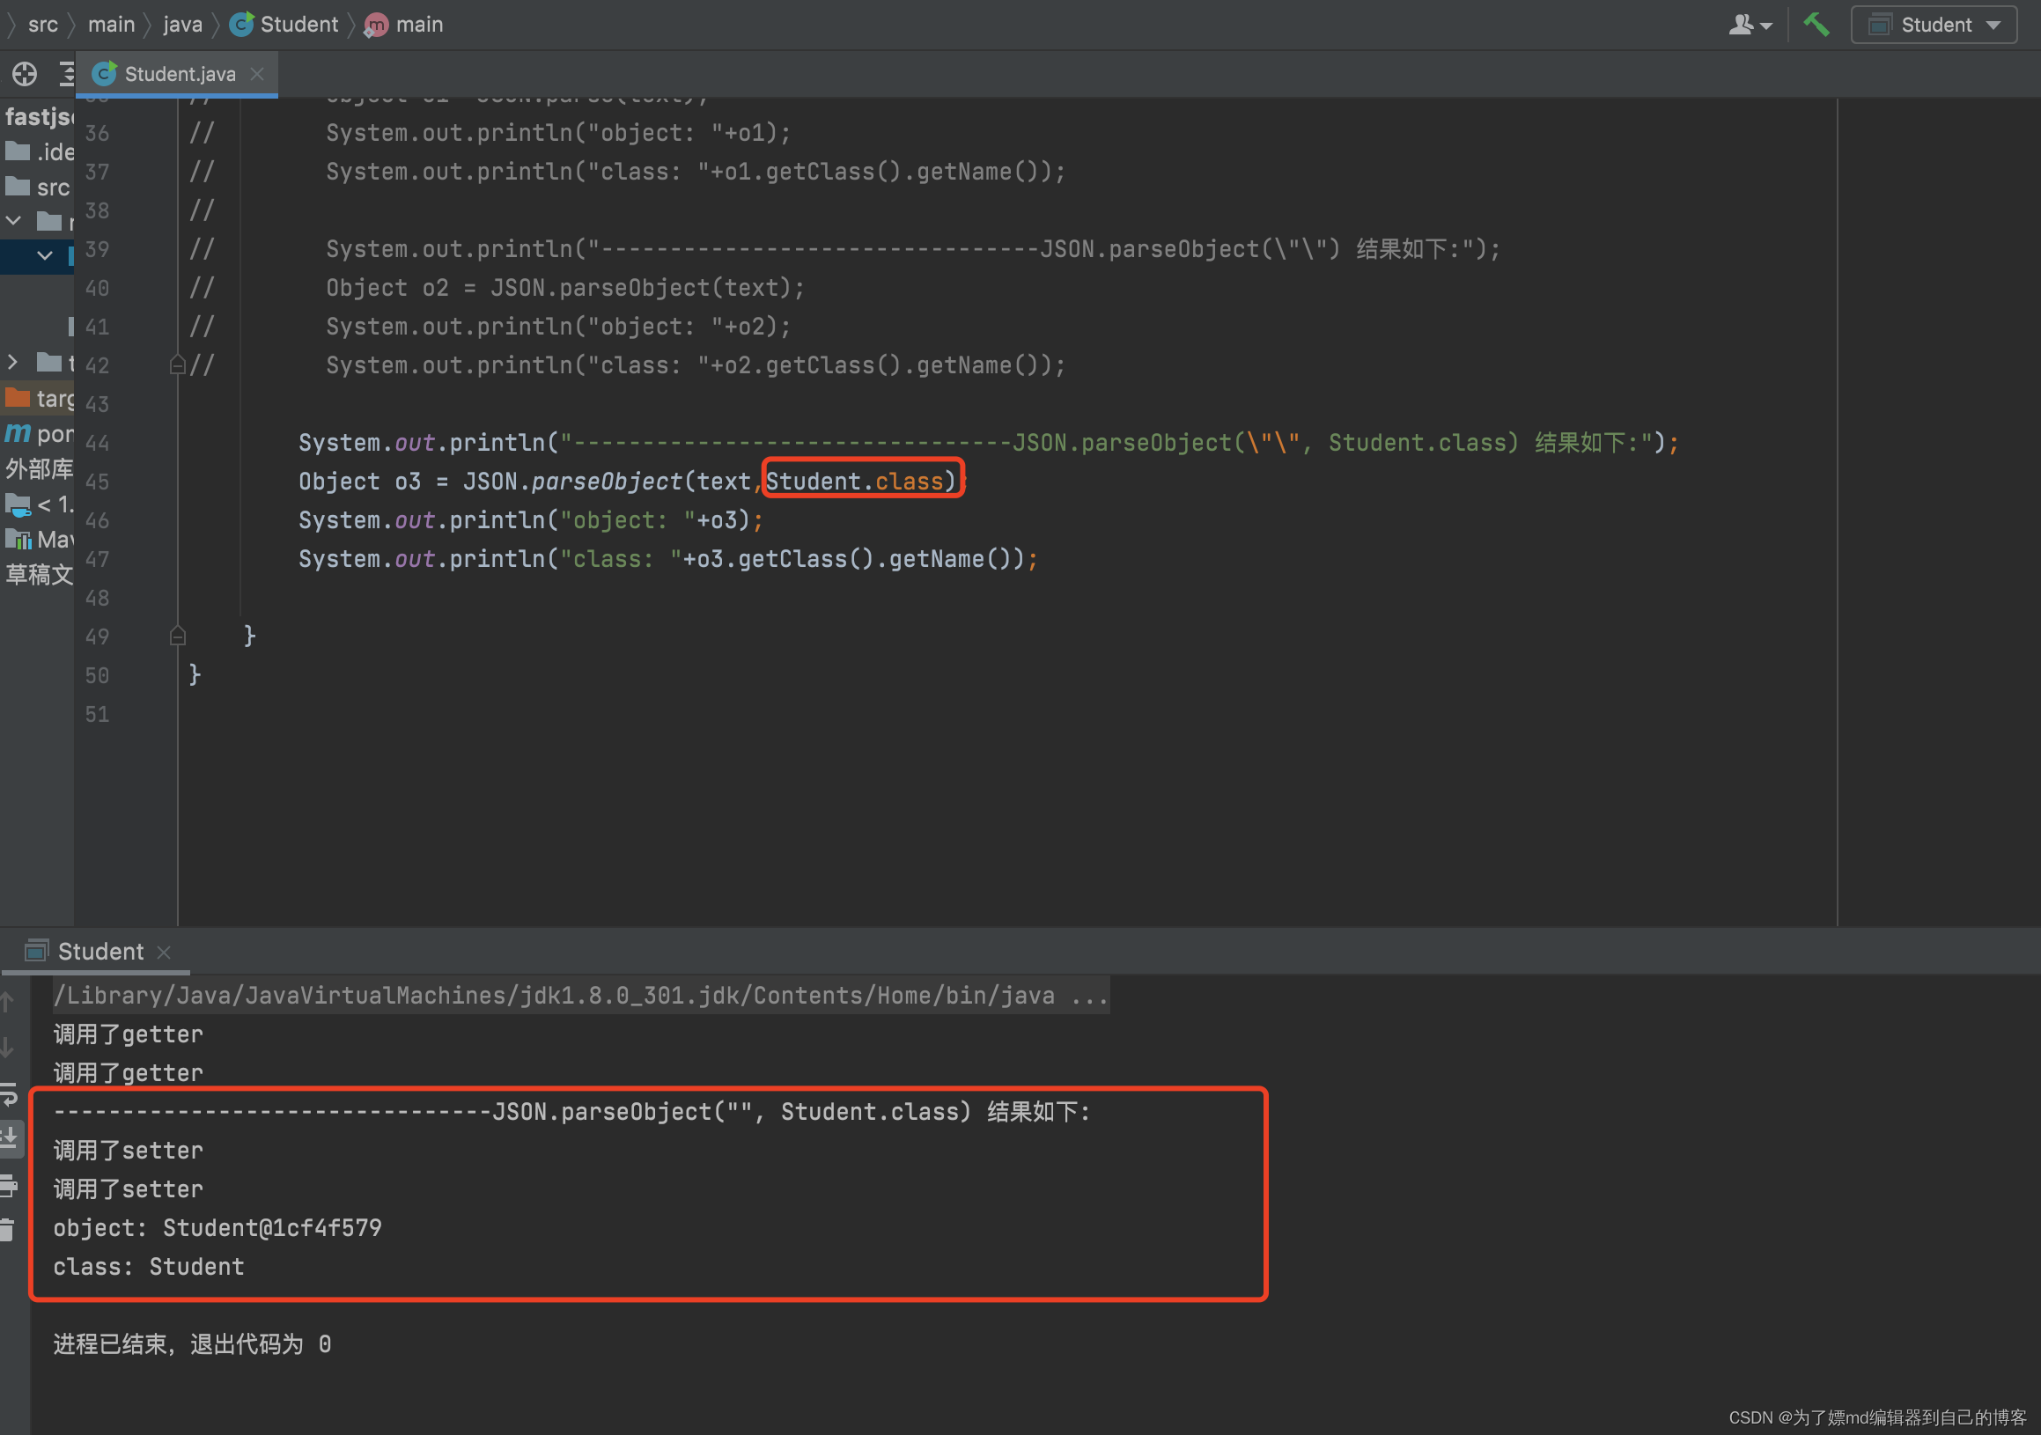Click the locate-in-project crosshair icon
This screenshot has height=1435, width=2041.
pyautogui.click(x=25, y=74)
